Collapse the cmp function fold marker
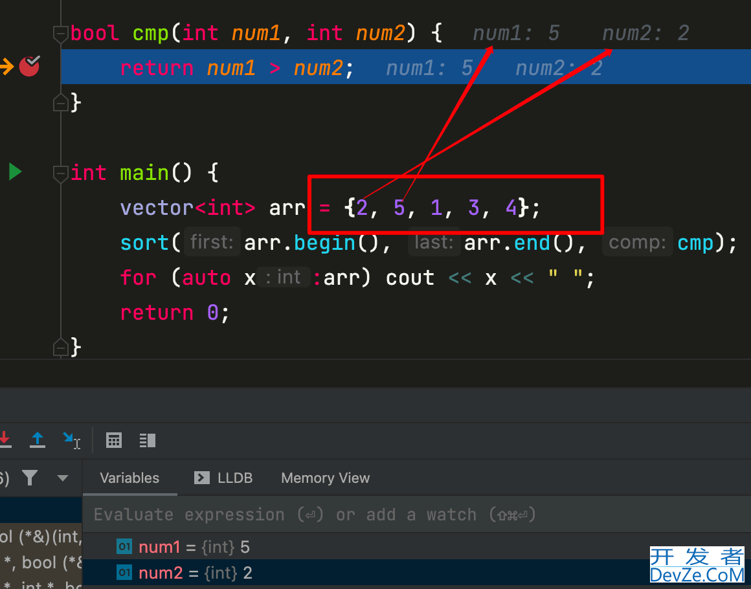This screenshot has width=751, height=589. (x=60, y=34)
